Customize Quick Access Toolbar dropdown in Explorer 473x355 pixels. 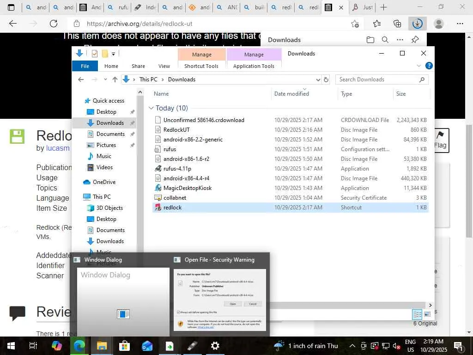(113, 54)
